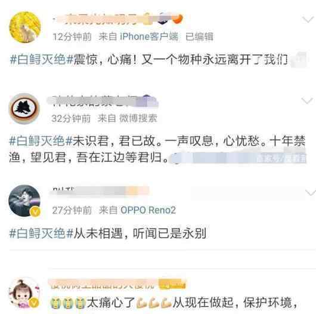The image size is (316, 314).
Task: Open the blurred username of first post
Action: click(x=101, y=20)
